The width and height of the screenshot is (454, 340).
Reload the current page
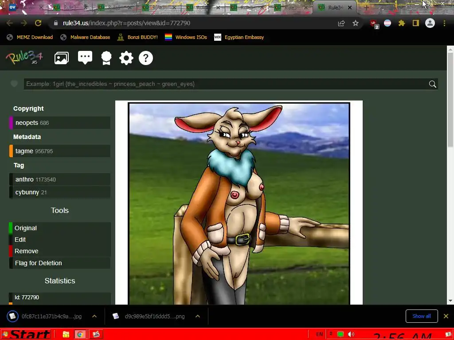(x=38, y=23)
